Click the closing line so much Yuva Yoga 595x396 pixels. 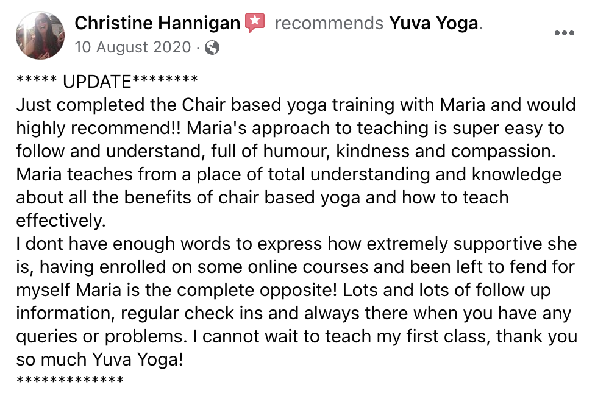[x=100, y=359]
